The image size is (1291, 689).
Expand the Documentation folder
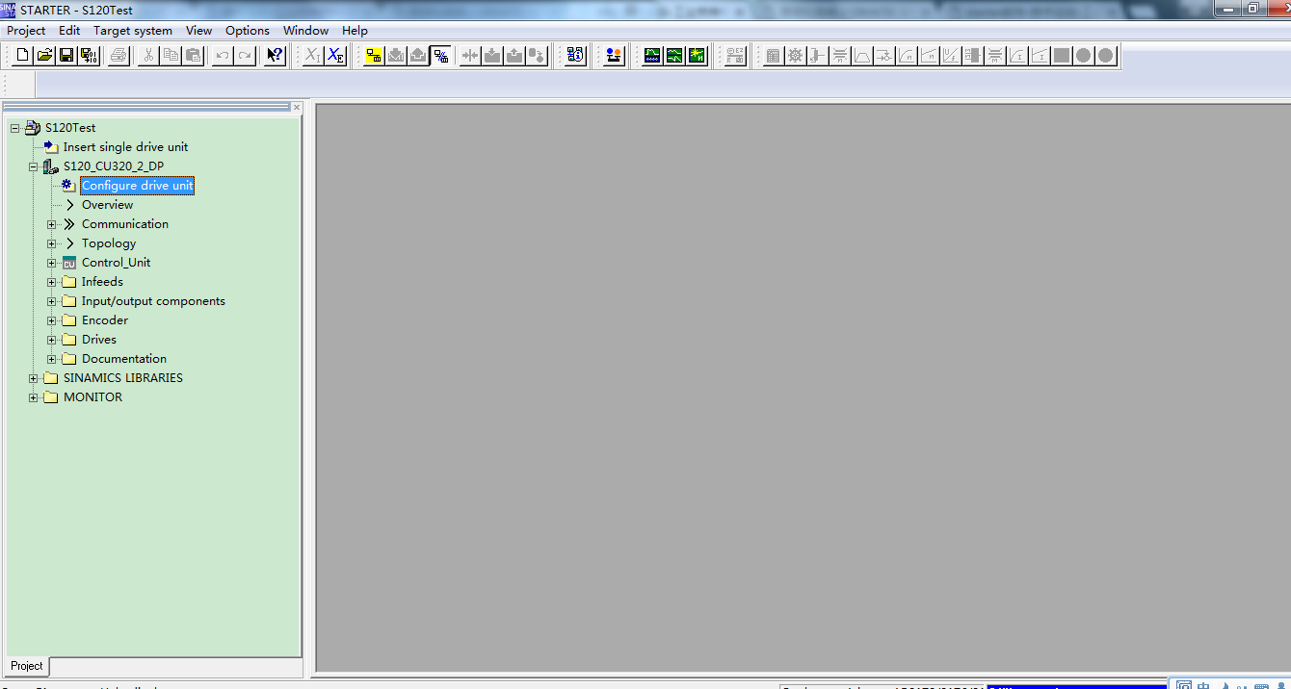click(51, 359)
